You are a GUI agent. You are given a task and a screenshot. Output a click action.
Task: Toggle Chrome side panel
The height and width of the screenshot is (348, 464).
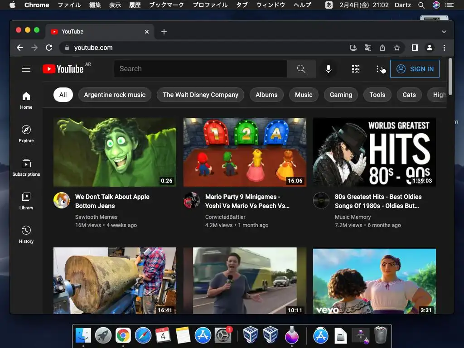415,48
